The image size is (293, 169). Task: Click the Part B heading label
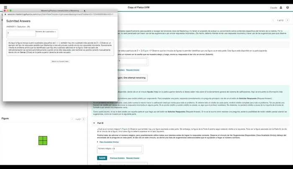click(100, 123)
